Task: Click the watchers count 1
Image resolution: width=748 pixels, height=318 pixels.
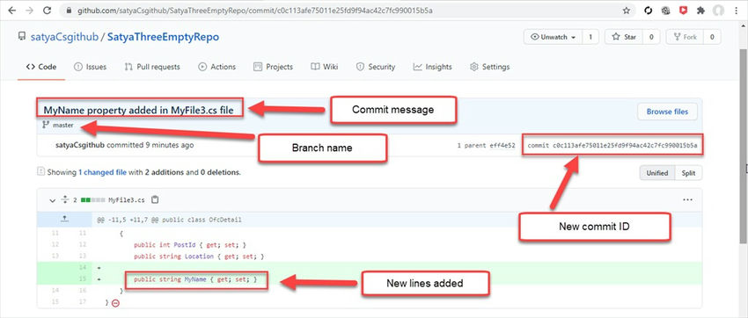Action: tap(590, 37)
